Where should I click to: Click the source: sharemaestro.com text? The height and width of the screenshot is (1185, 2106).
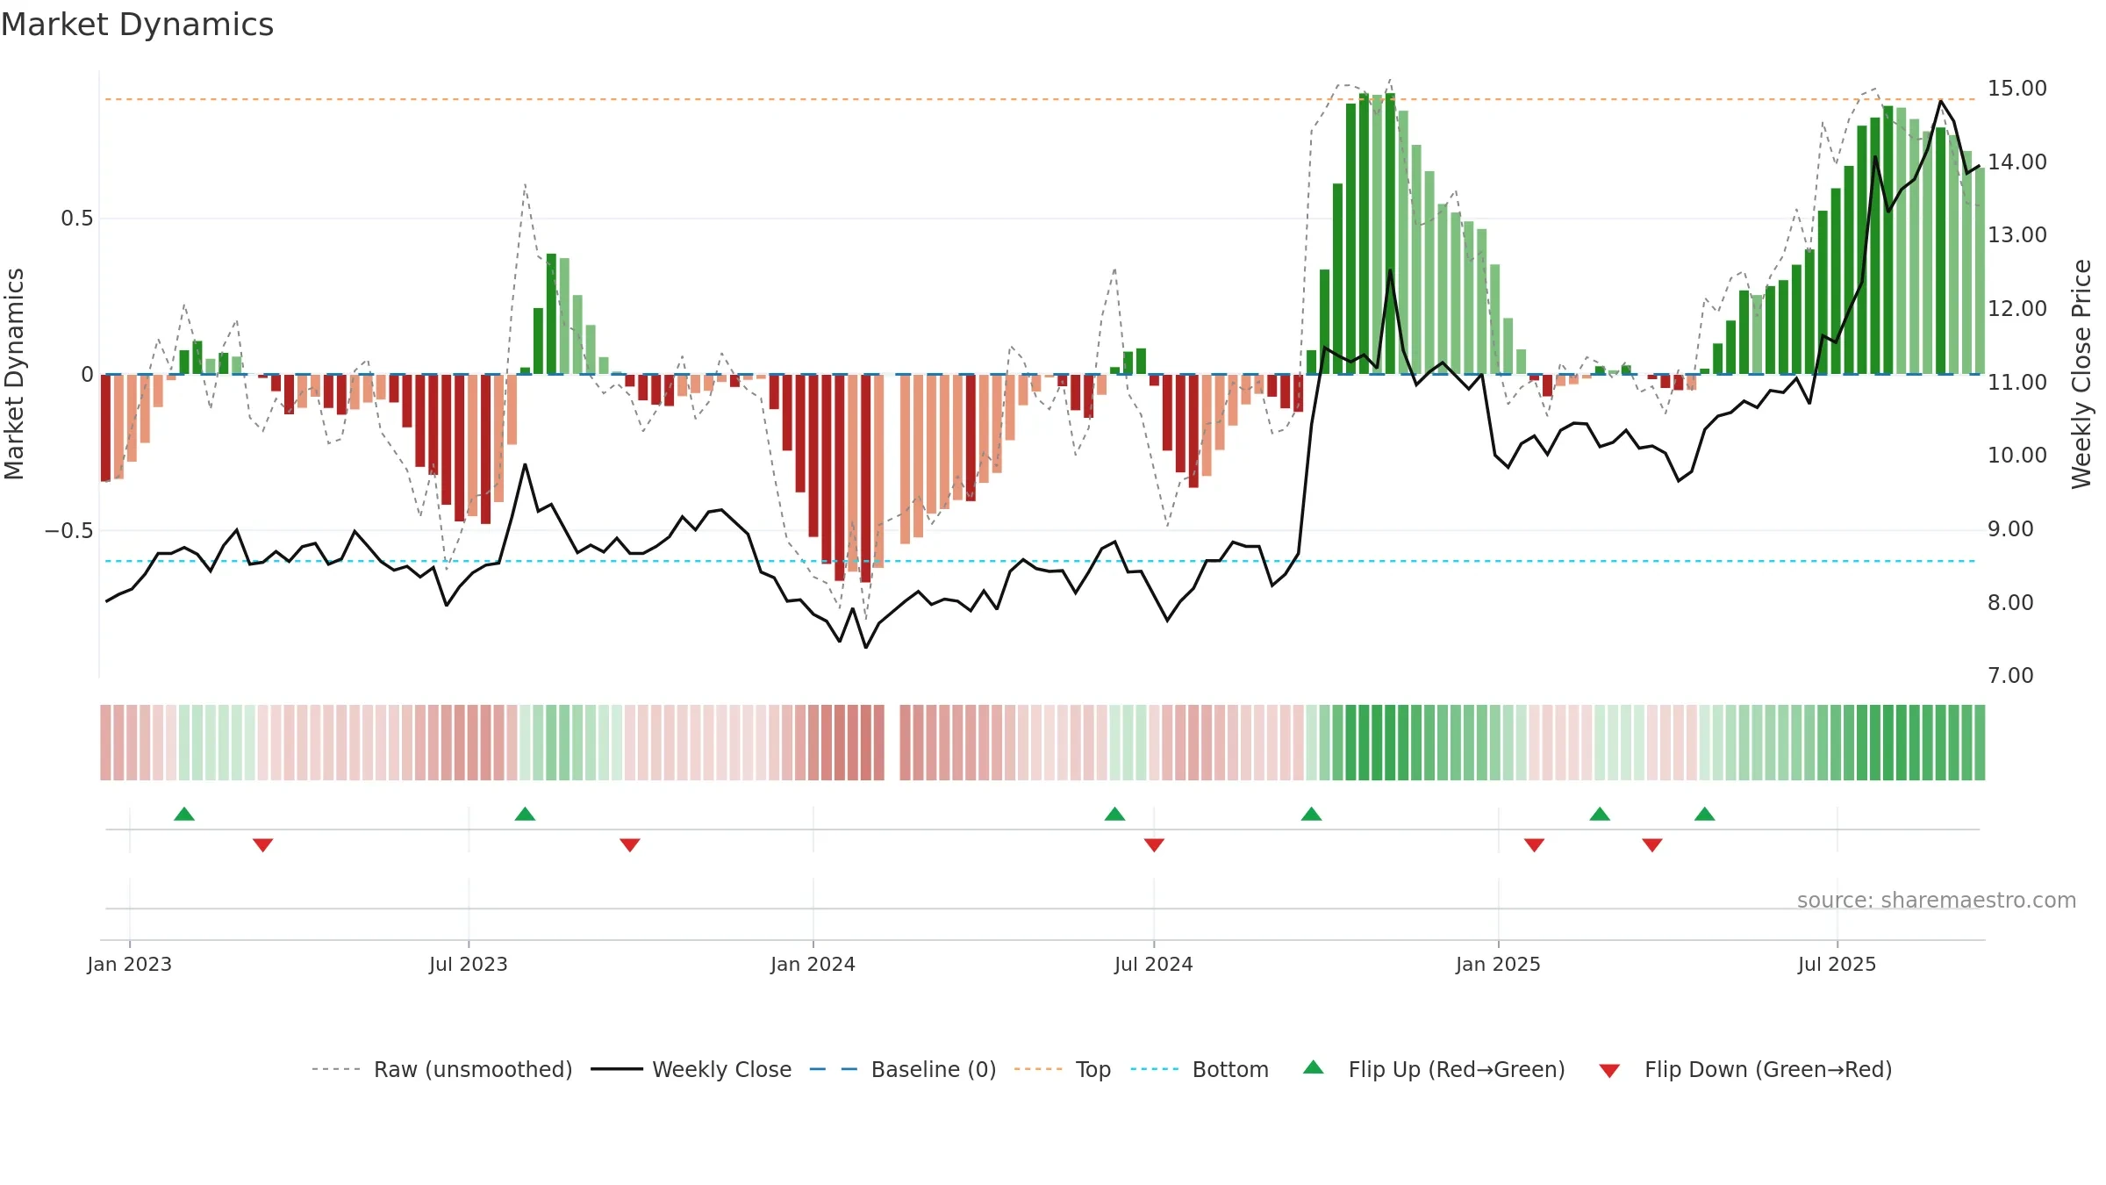click(x=1937, y=900)
